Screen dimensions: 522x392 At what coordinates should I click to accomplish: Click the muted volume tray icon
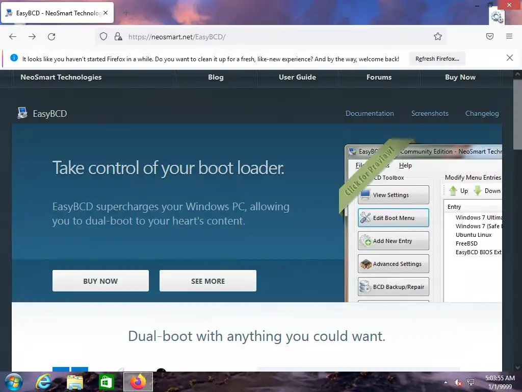click(458, 382)
